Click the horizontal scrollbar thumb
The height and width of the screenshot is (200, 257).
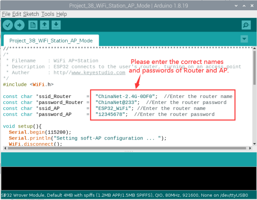[127, 148]
